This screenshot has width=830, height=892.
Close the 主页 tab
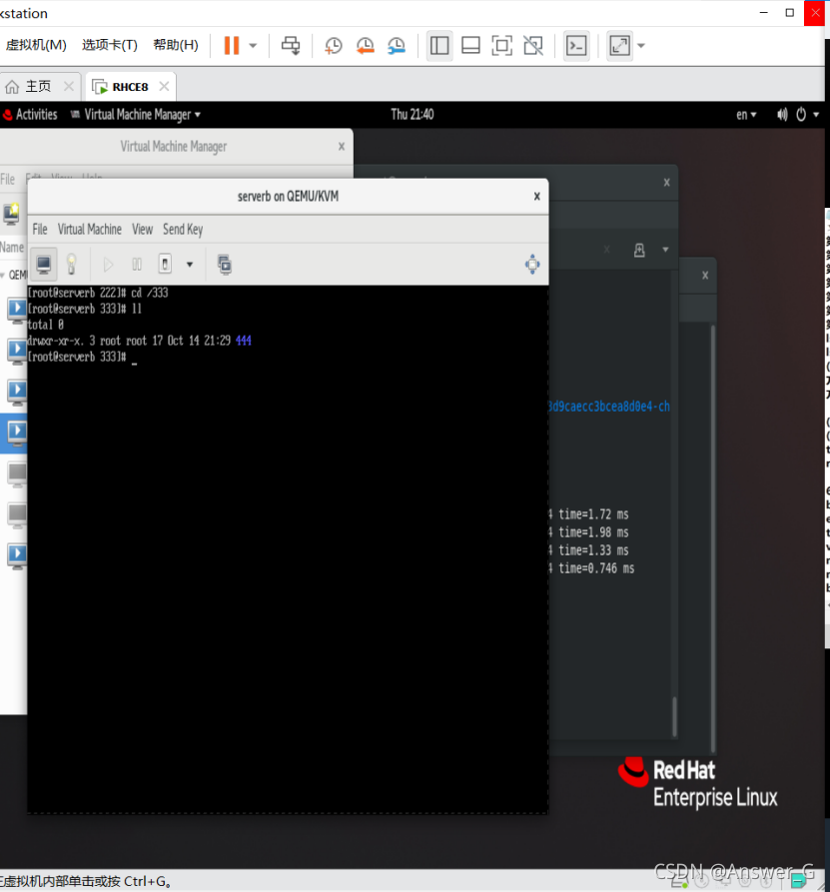click(69, 86)
